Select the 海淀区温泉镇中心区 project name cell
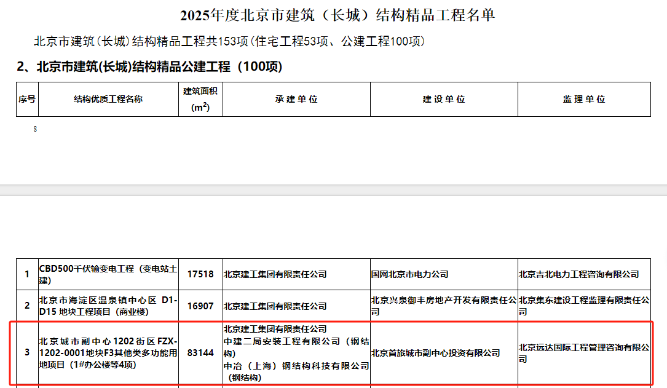Image resolution: width=667 pixels, height=388 pixels. click(x=108, y=306)
